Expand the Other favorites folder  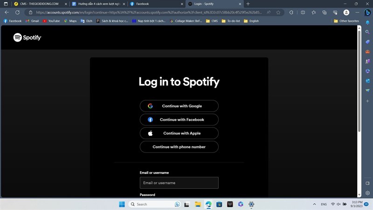[346, 21]
